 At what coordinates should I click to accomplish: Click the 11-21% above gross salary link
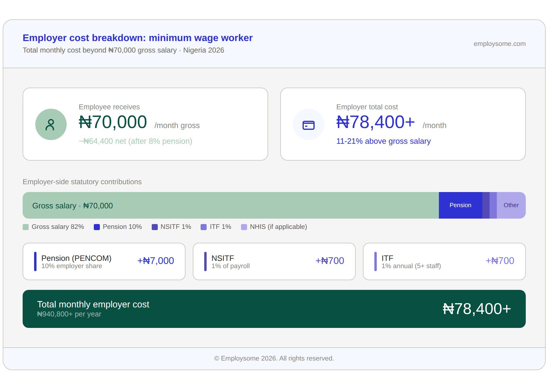pyautogui.click(x=383, y=141)
